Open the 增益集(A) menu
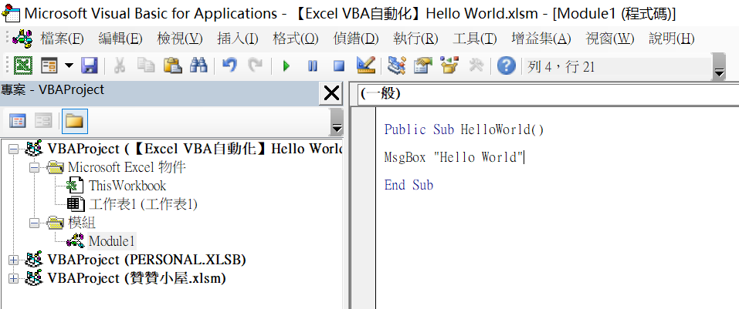The width and height of the screenshot is (739, 309). pyautogui.click(x=541, y=39)
